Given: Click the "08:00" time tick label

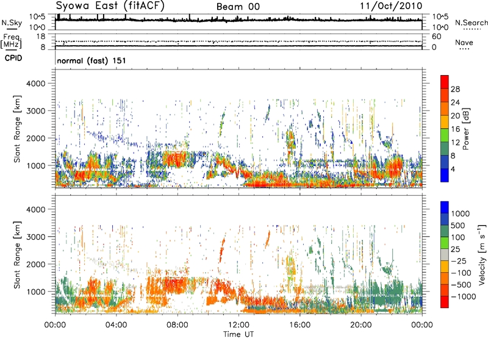Looking at the screenshot, I should [177, 325].
